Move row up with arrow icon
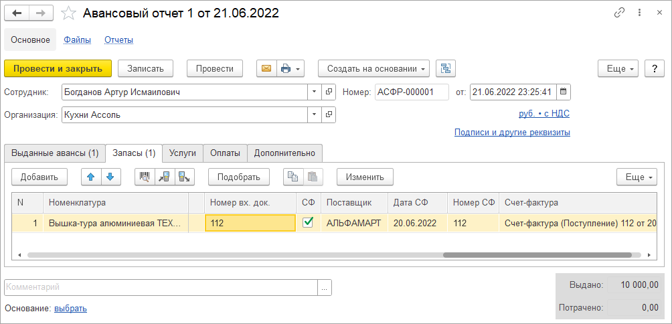Viewport: 672px width, 324px height. coord(91,177)
